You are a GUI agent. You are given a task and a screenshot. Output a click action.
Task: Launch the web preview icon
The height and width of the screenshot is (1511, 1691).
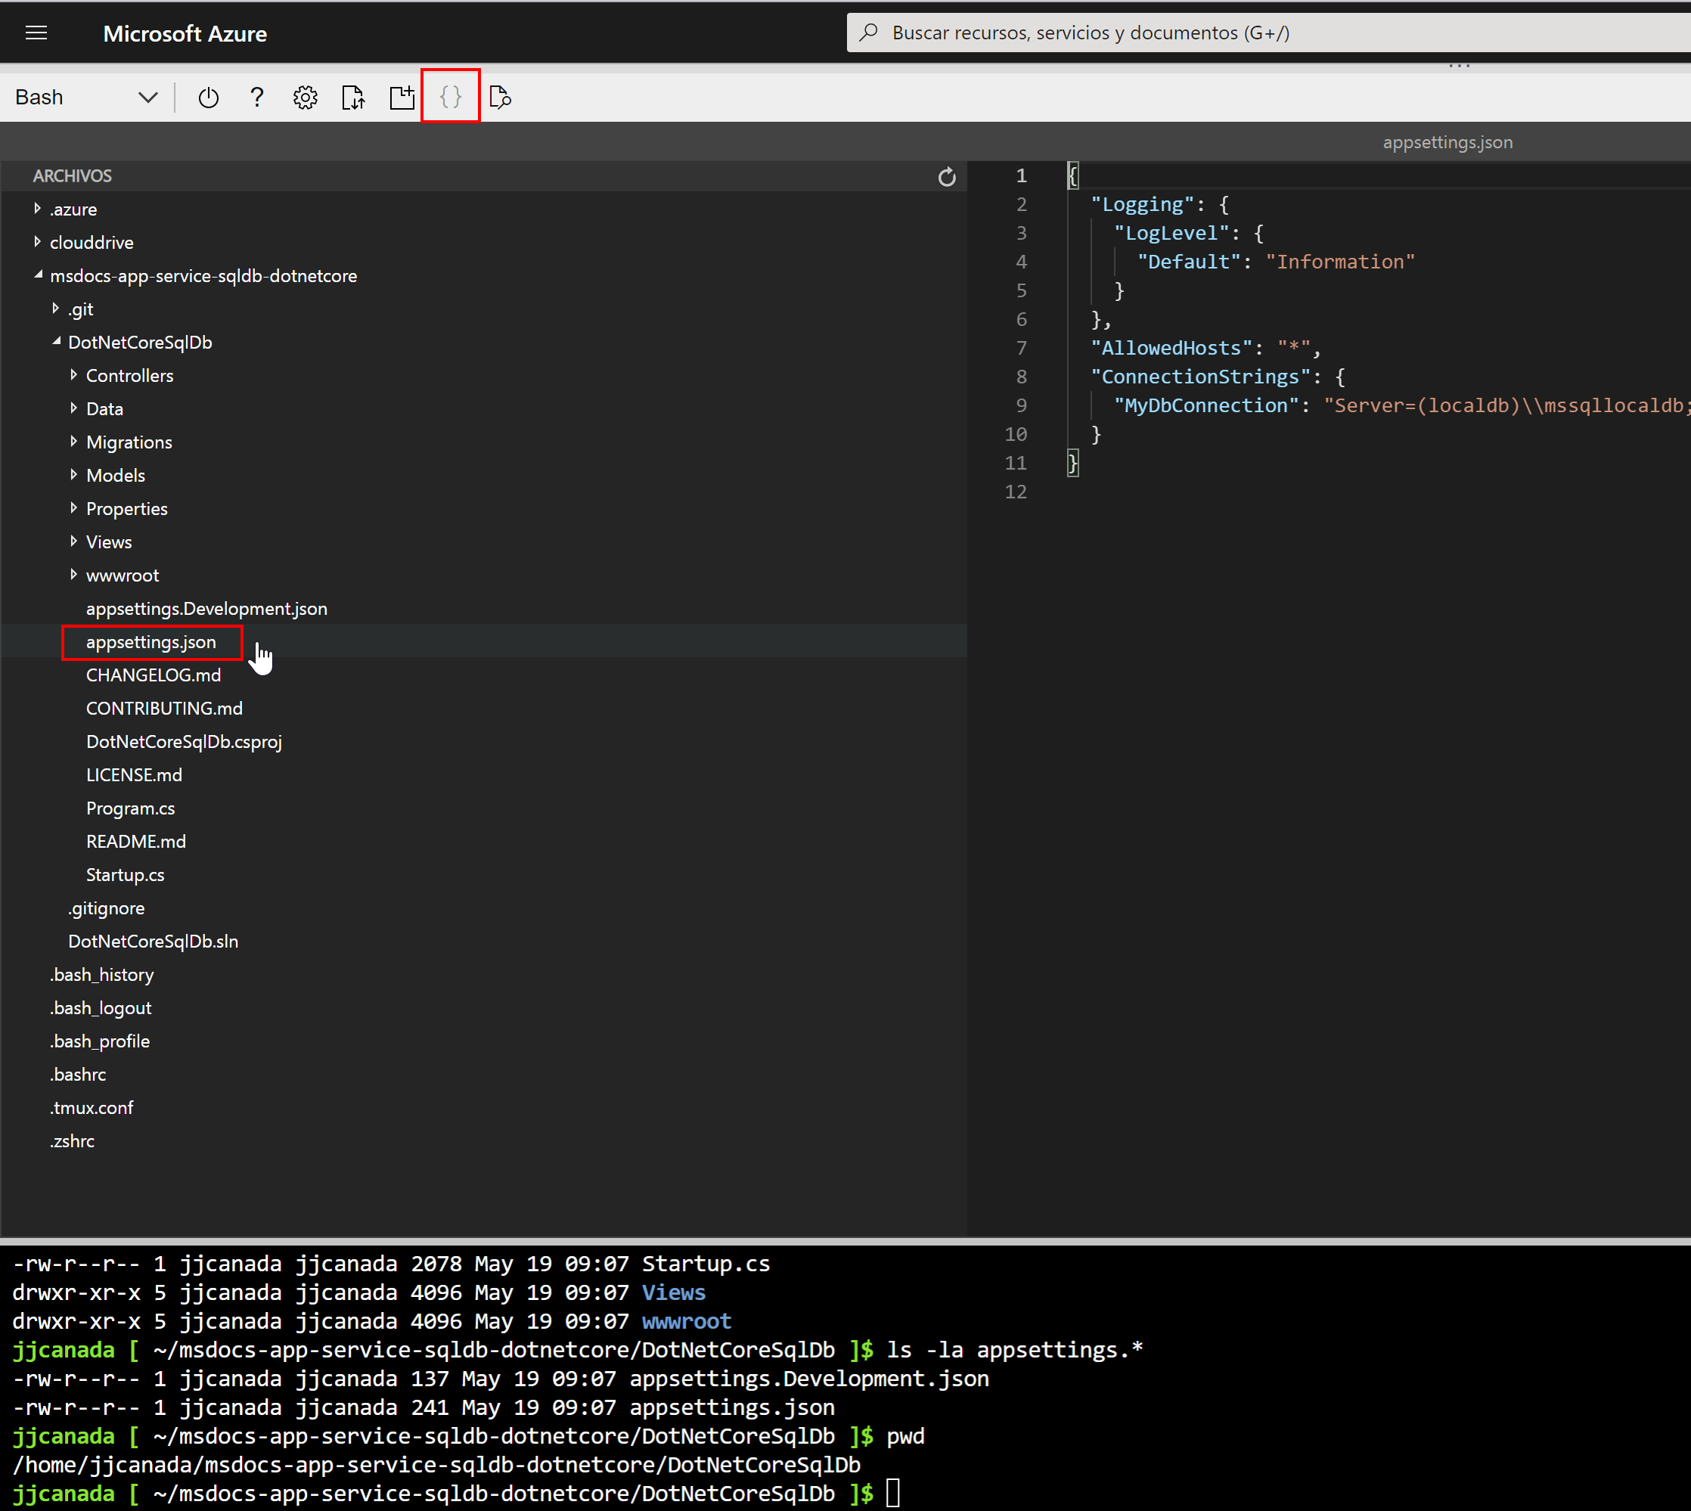(x=499, y=97)
